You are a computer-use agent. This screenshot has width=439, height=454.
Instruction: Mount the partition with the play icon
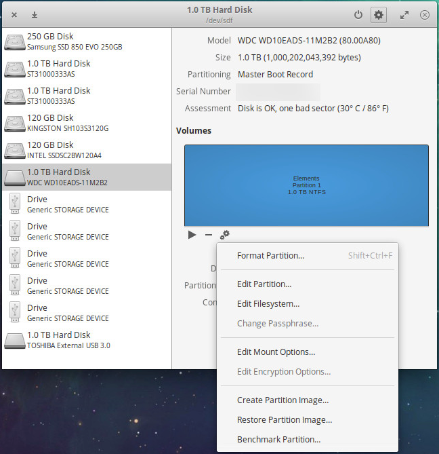192,235
